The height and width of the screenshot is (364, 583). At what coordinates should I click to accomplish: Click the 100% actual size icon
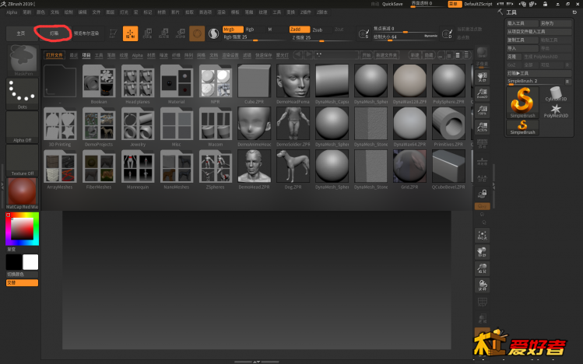coord(483,110)
